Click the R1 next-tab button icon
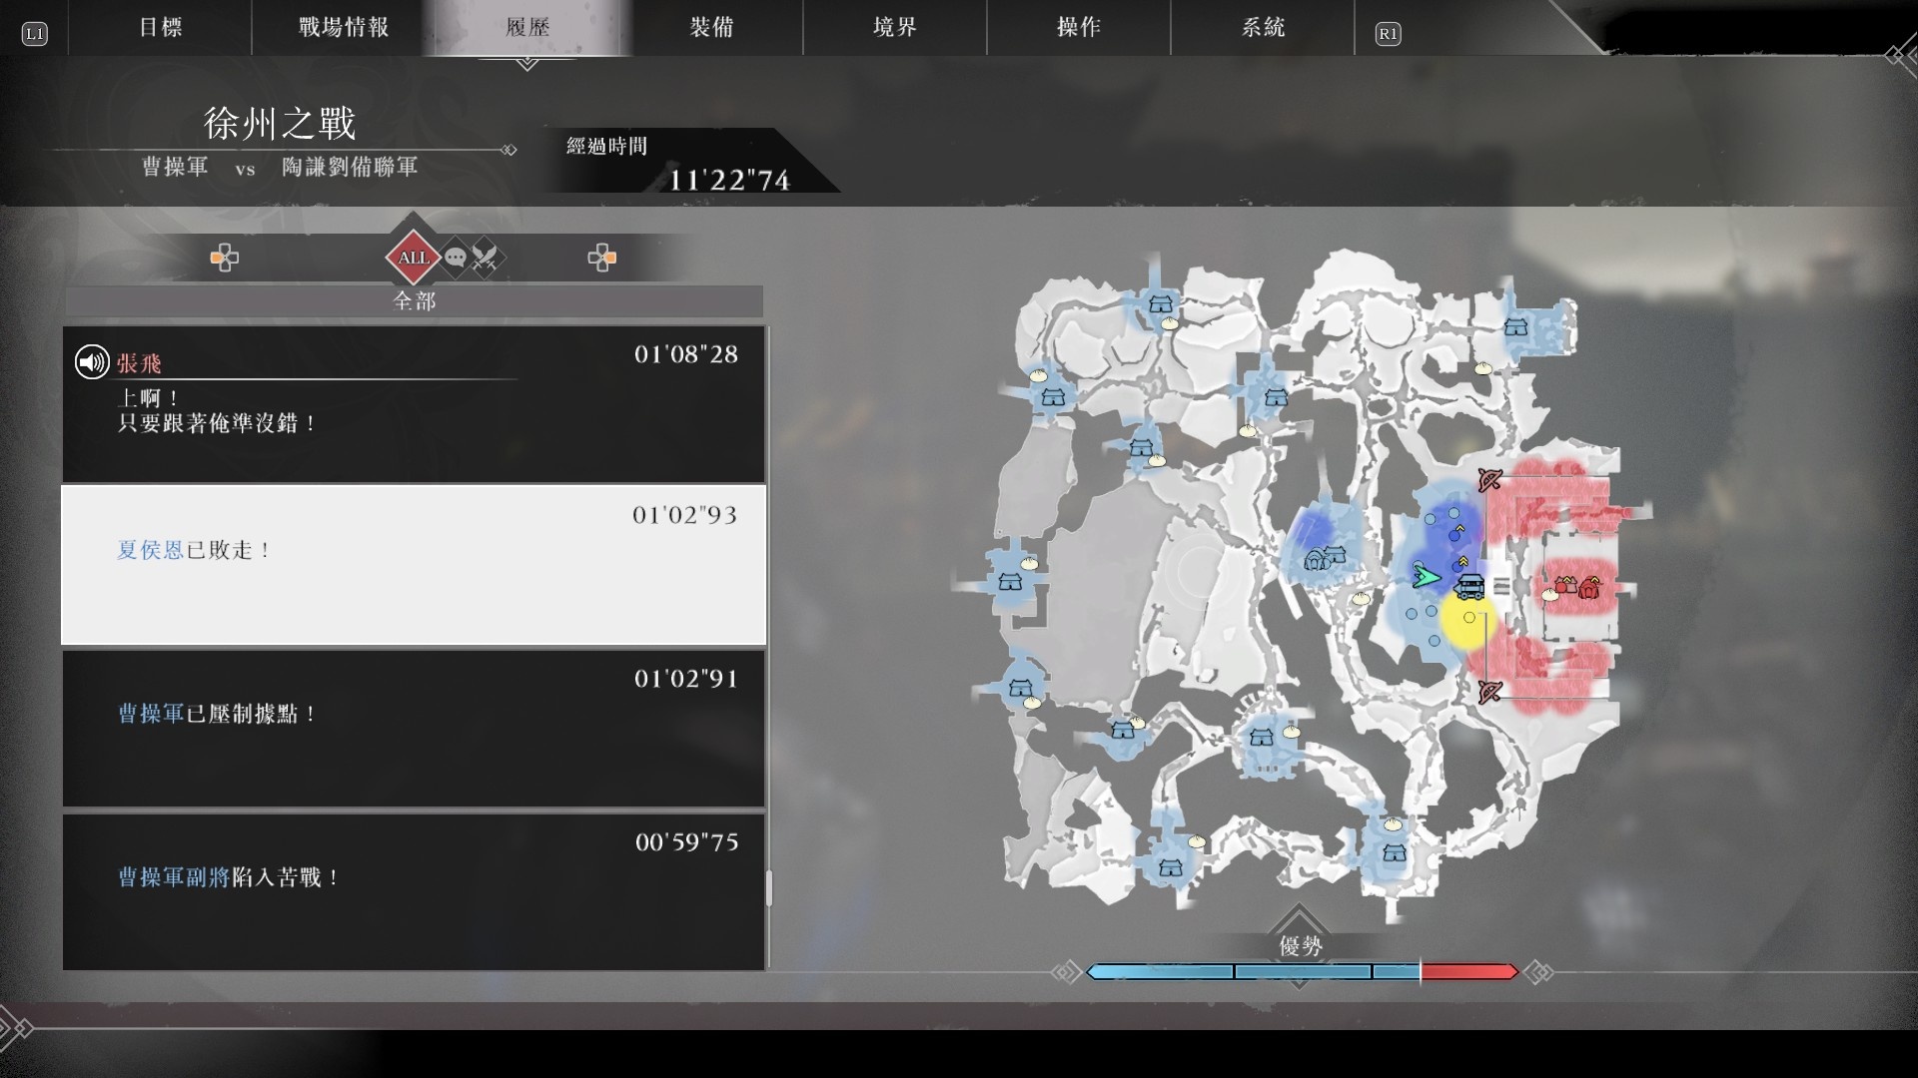This screenshot has height=1078, width=1918. coord(1388,34)
